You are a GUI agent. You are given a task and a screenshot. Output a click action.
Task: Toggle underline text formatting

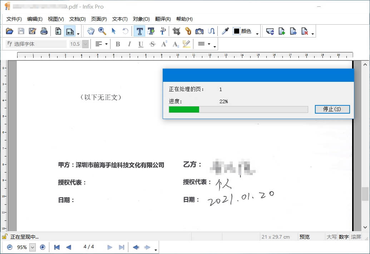click(x=140, y=44)
